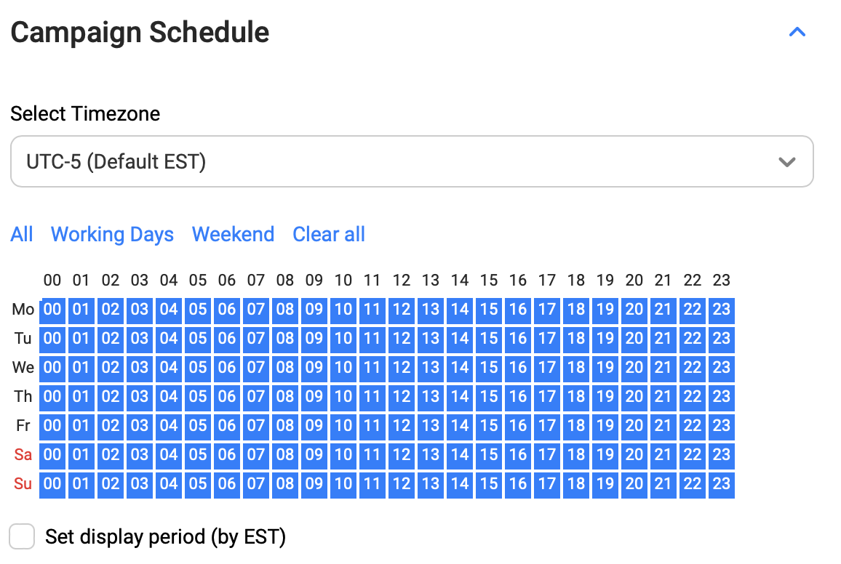Toggle Sunday 00 hour cell

coord(52,484)
